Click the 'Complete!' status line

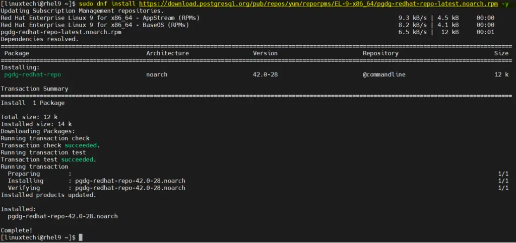pyautogui.click(x=17, y=230)
